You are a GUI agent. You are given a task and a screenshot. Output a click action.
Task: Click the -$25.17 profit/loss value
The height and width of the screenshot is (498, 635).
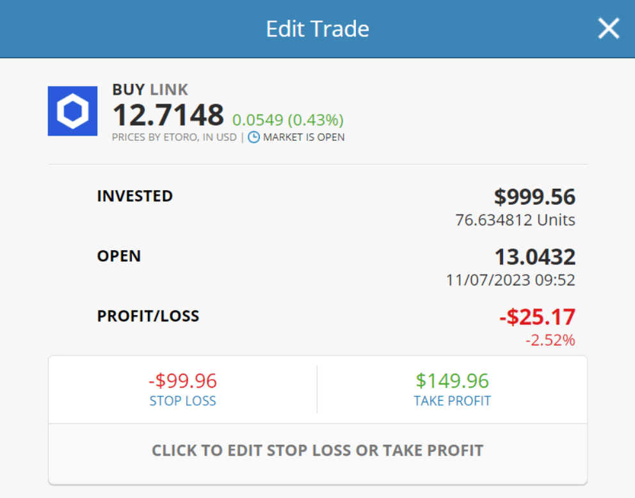(537, 317)
